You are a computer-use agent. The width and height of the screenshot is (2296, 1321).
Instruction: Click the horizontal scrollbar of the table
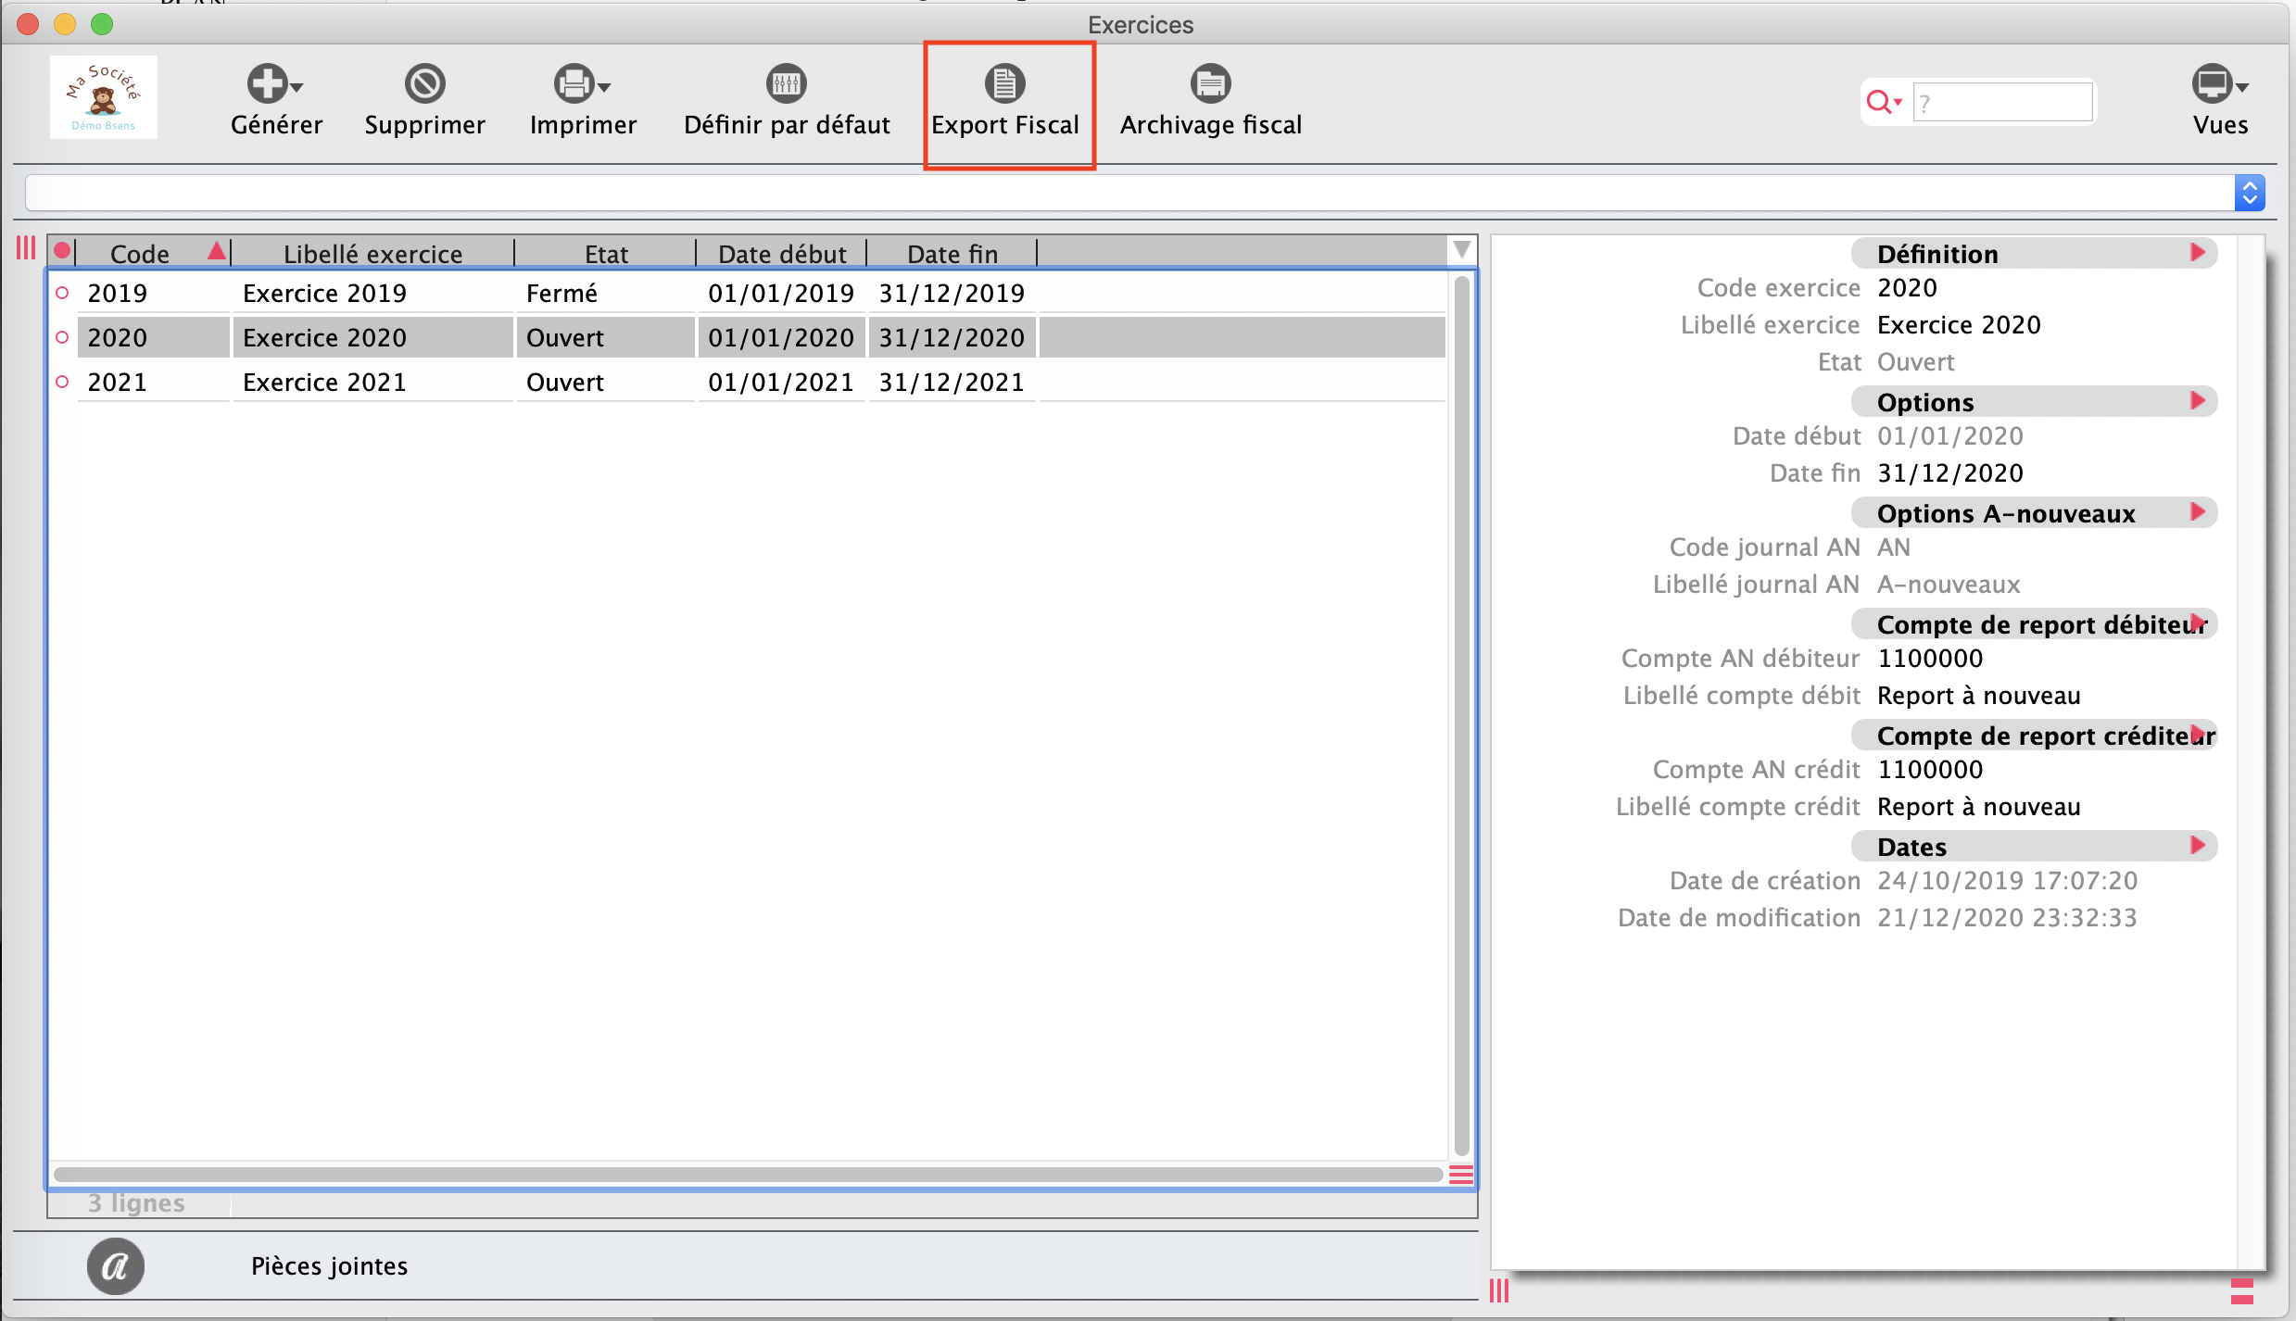click(749, 1175)
